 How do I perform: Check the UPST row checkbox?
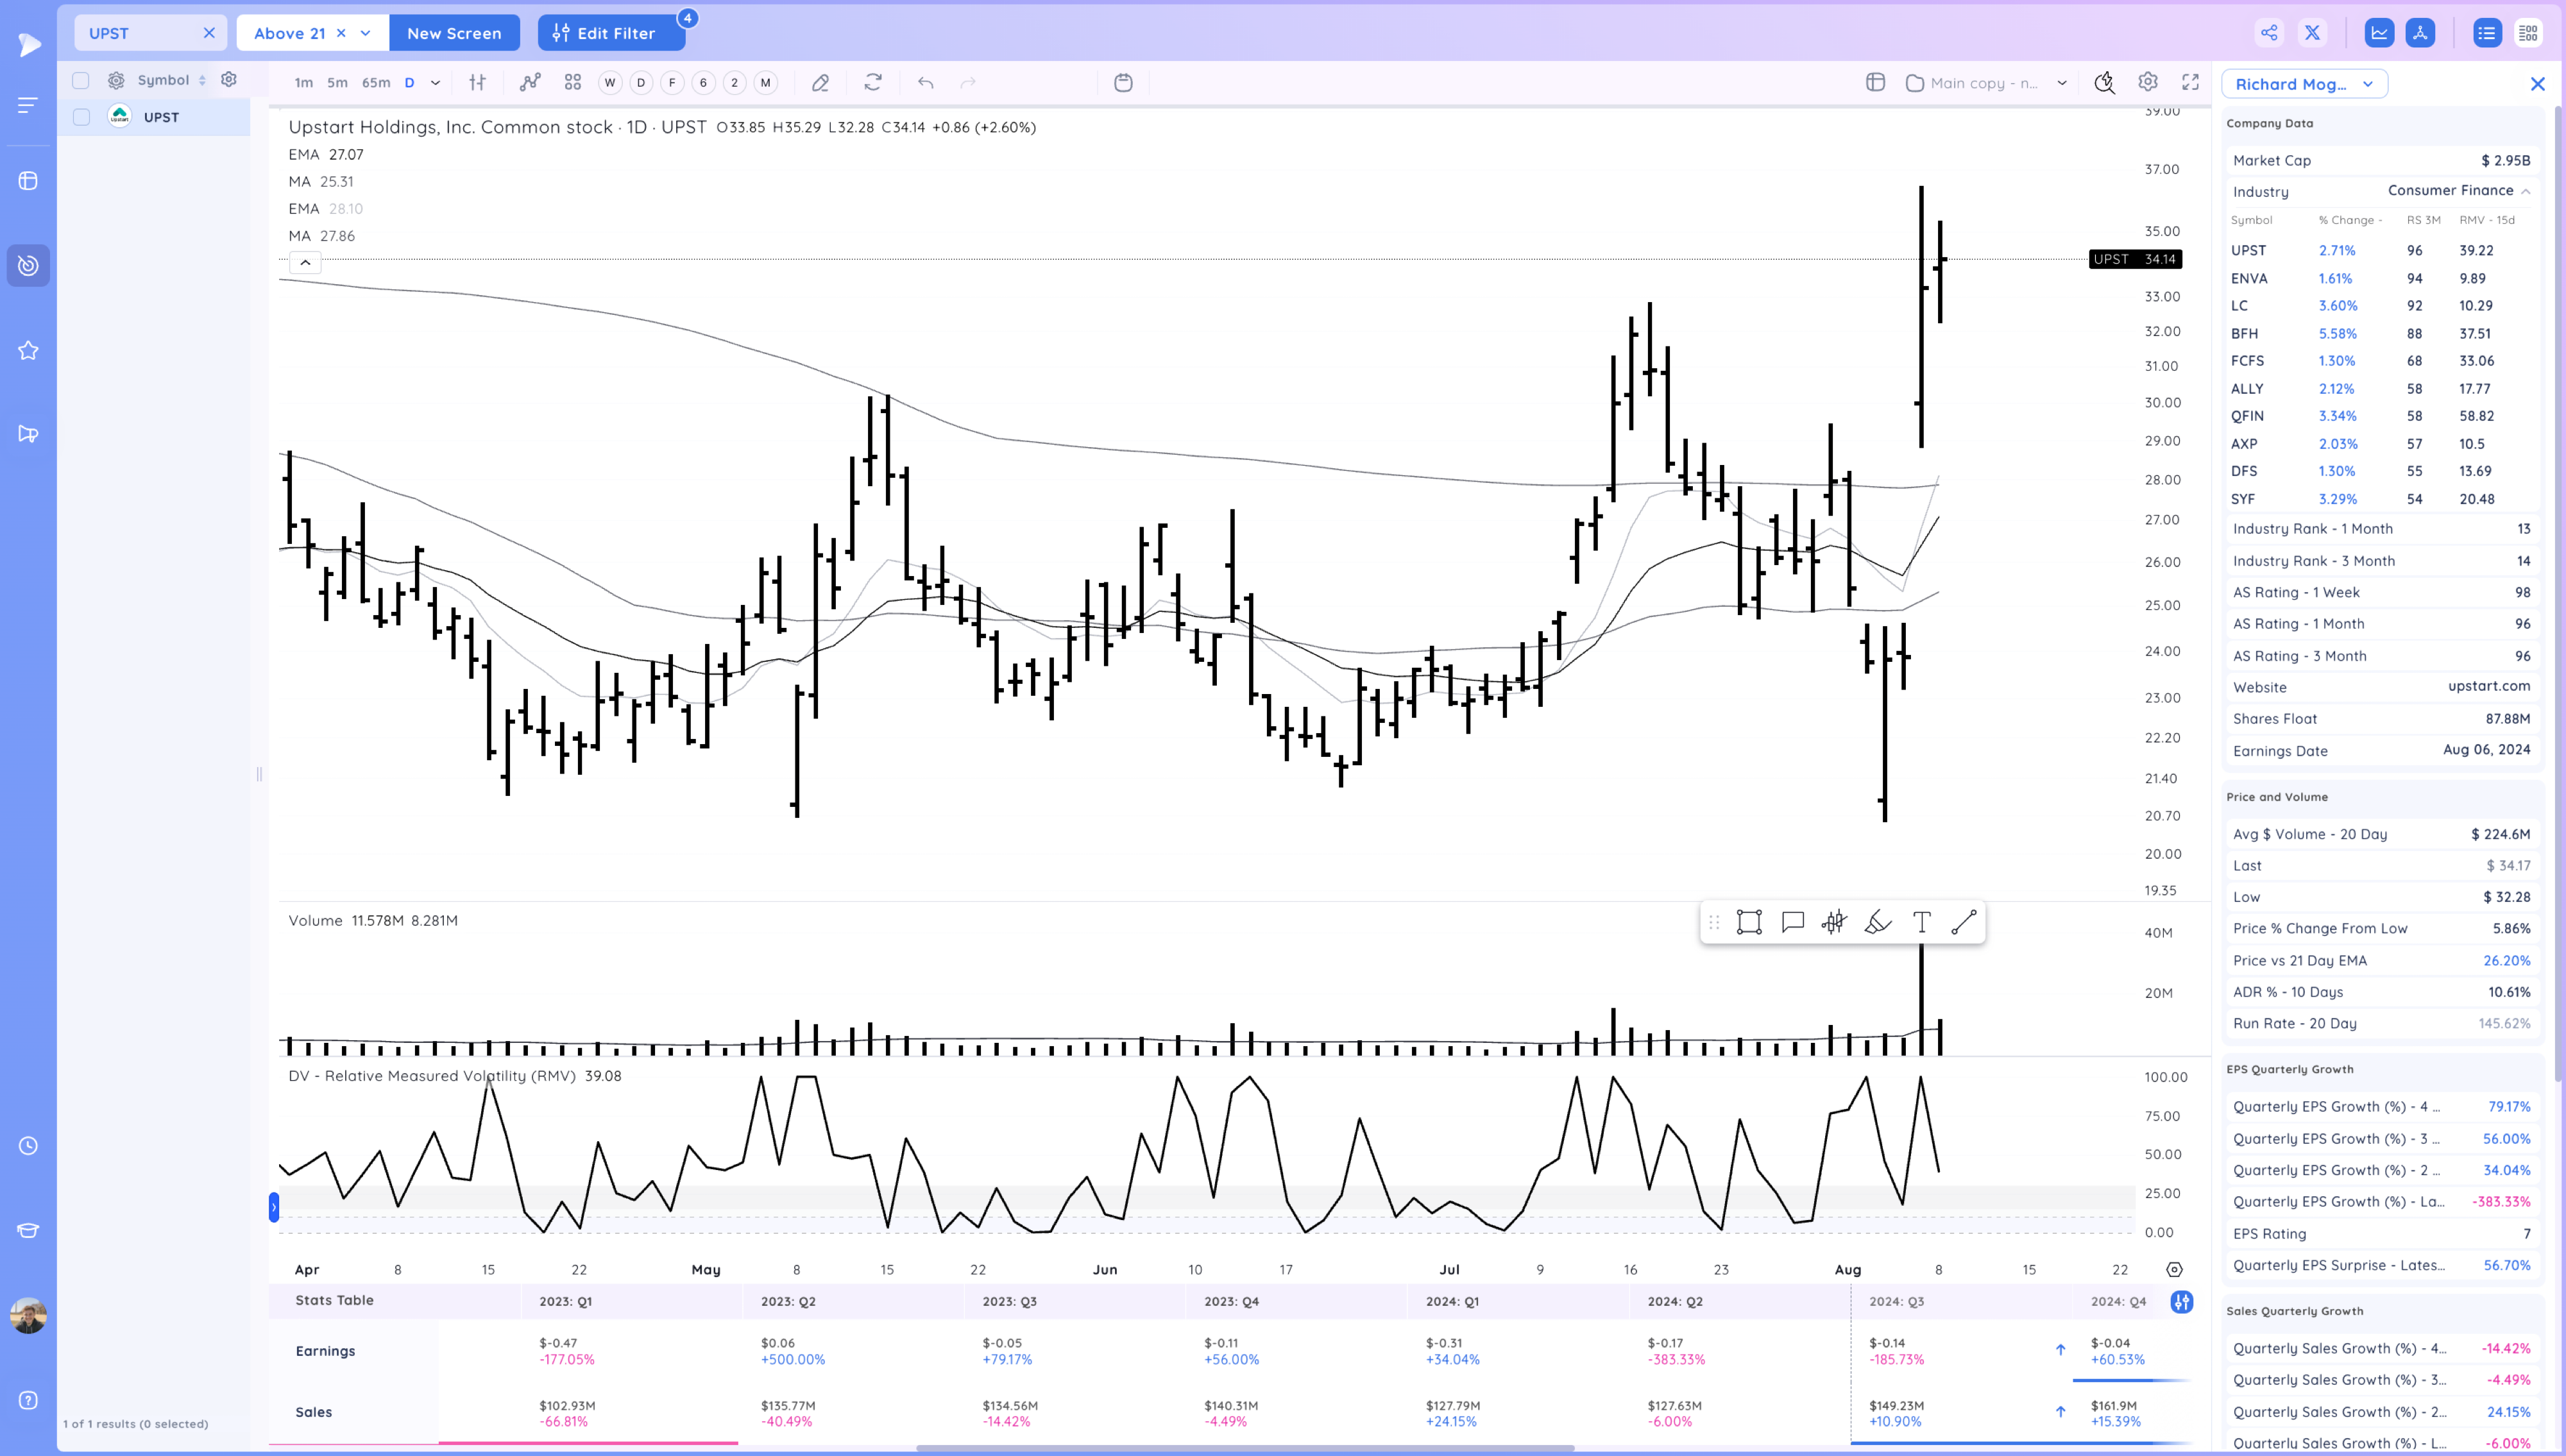point(82,117)
